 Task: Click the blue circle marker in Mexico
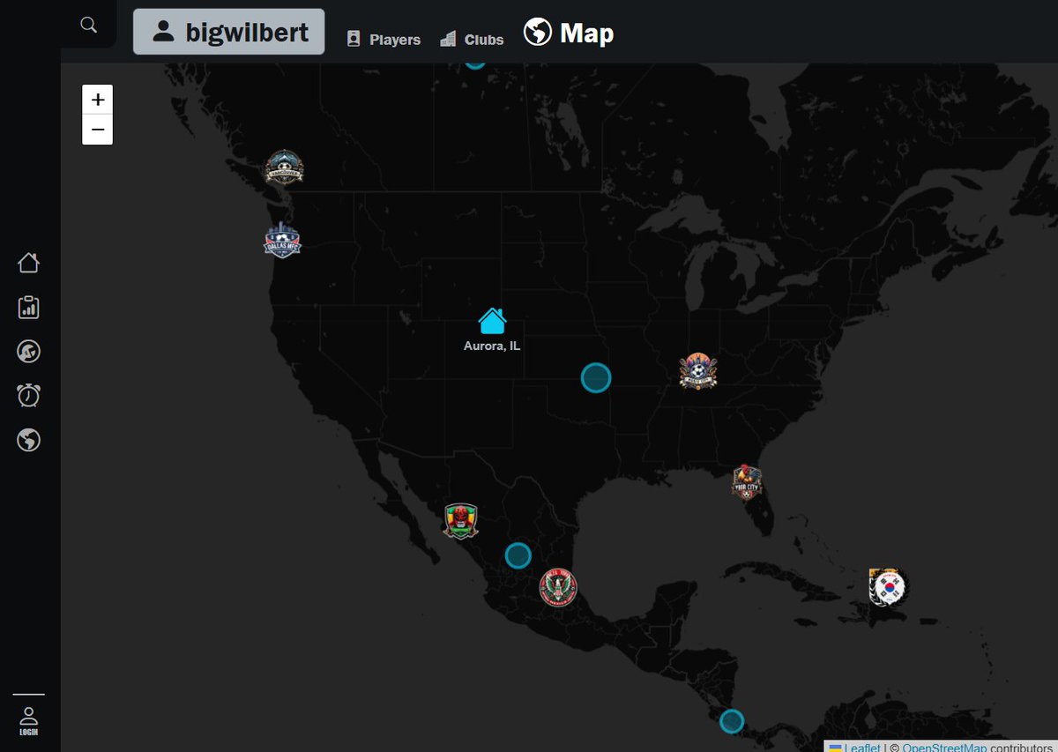(518, 555)
